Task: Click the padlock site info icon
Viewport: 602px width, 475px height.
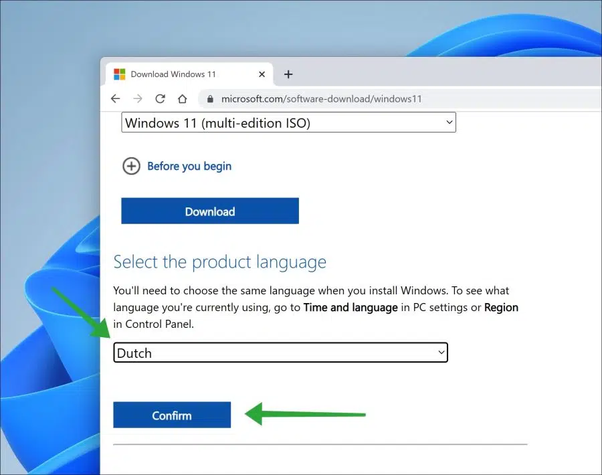Action: (x=210, y=99)
